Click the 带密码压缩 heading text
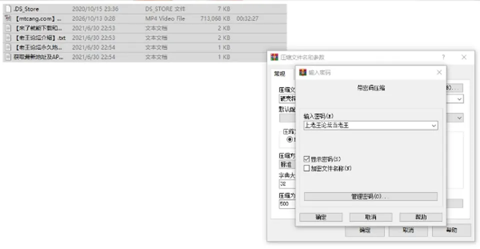This screenshot has width=480, height=249. point(371,88)
